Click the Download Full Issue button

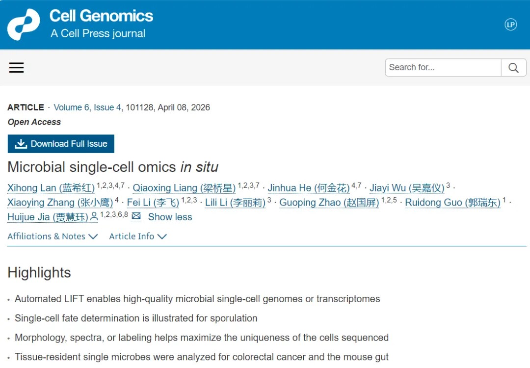(61, 143)
